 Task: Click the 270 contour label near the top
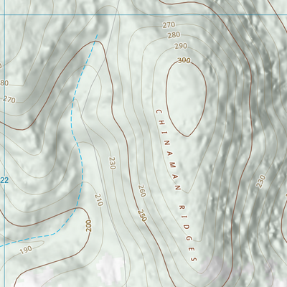(169, 25)
